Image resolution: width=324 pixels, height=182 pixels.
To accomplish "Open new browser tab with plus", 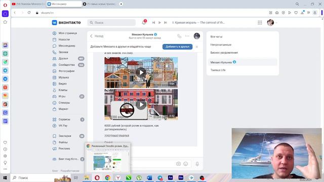I will (x=121, y=4).
